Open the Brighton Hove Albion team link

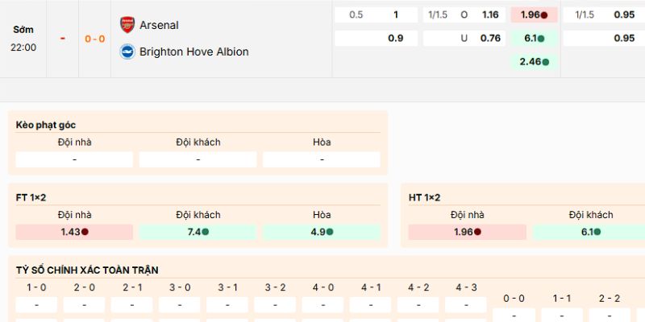coord(193,52)
